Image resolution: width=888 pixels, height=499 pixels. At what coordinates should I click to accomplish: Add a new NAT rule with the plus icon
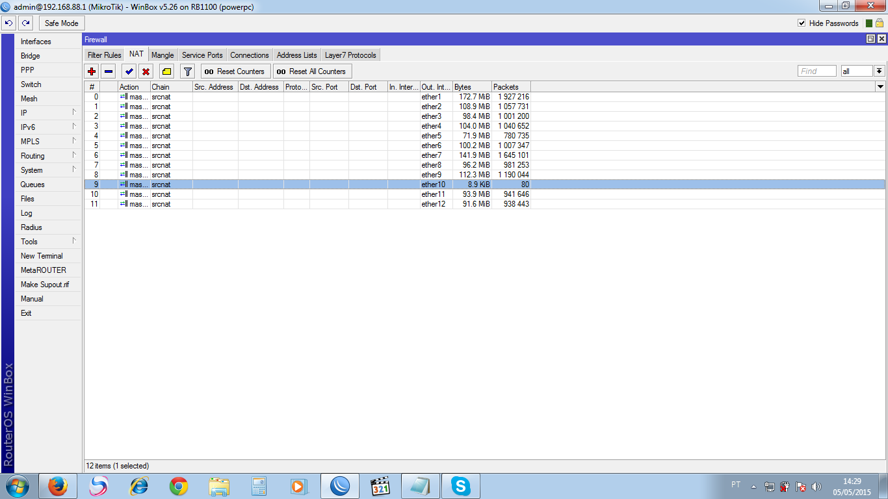coord(92,71)
